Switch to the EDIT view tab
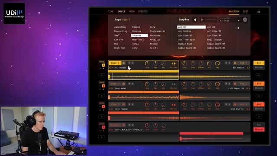 [245, 12]
